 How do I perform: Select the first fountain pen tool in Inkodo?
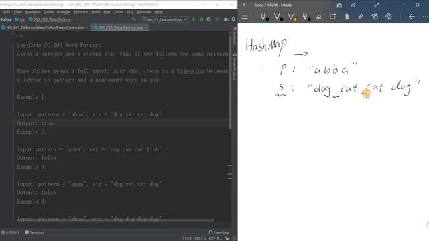tap(263, 17)
